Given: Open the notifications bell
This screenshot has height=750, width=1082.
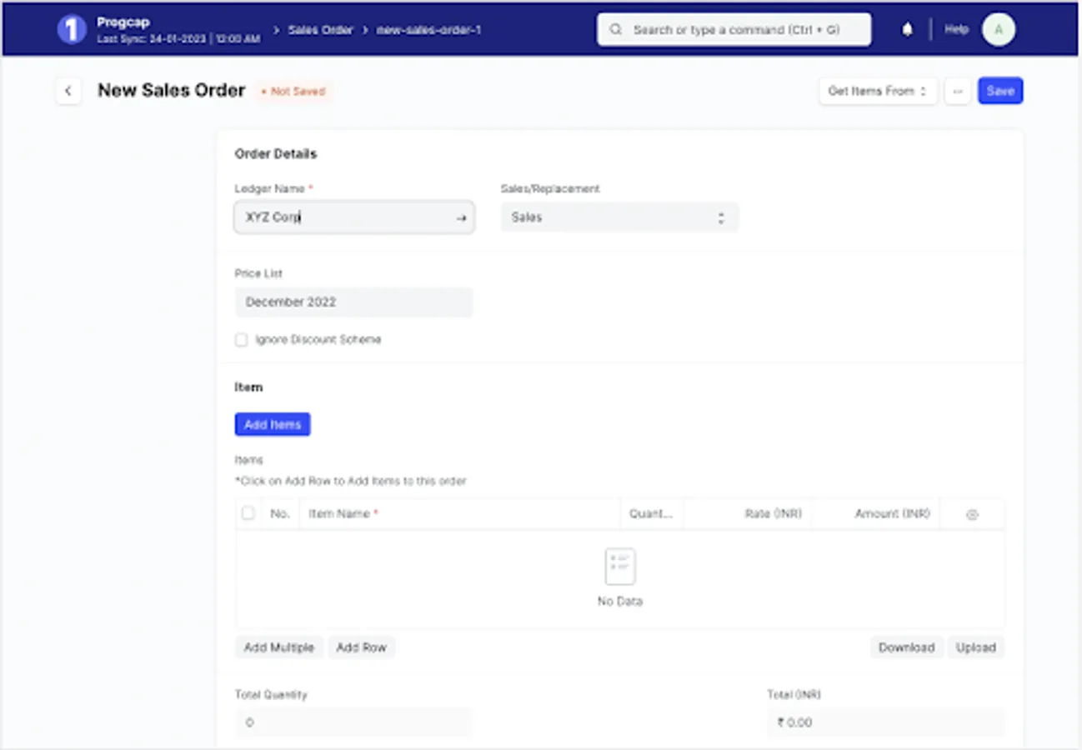Looking at the screenshot, I should click(x=908, y=29).
